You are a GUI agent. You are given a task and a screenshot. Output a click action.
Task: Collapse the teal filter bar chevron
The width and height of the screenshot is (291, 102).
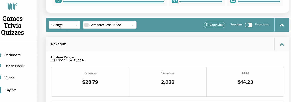pyautogui.click(x=282, y=25)
